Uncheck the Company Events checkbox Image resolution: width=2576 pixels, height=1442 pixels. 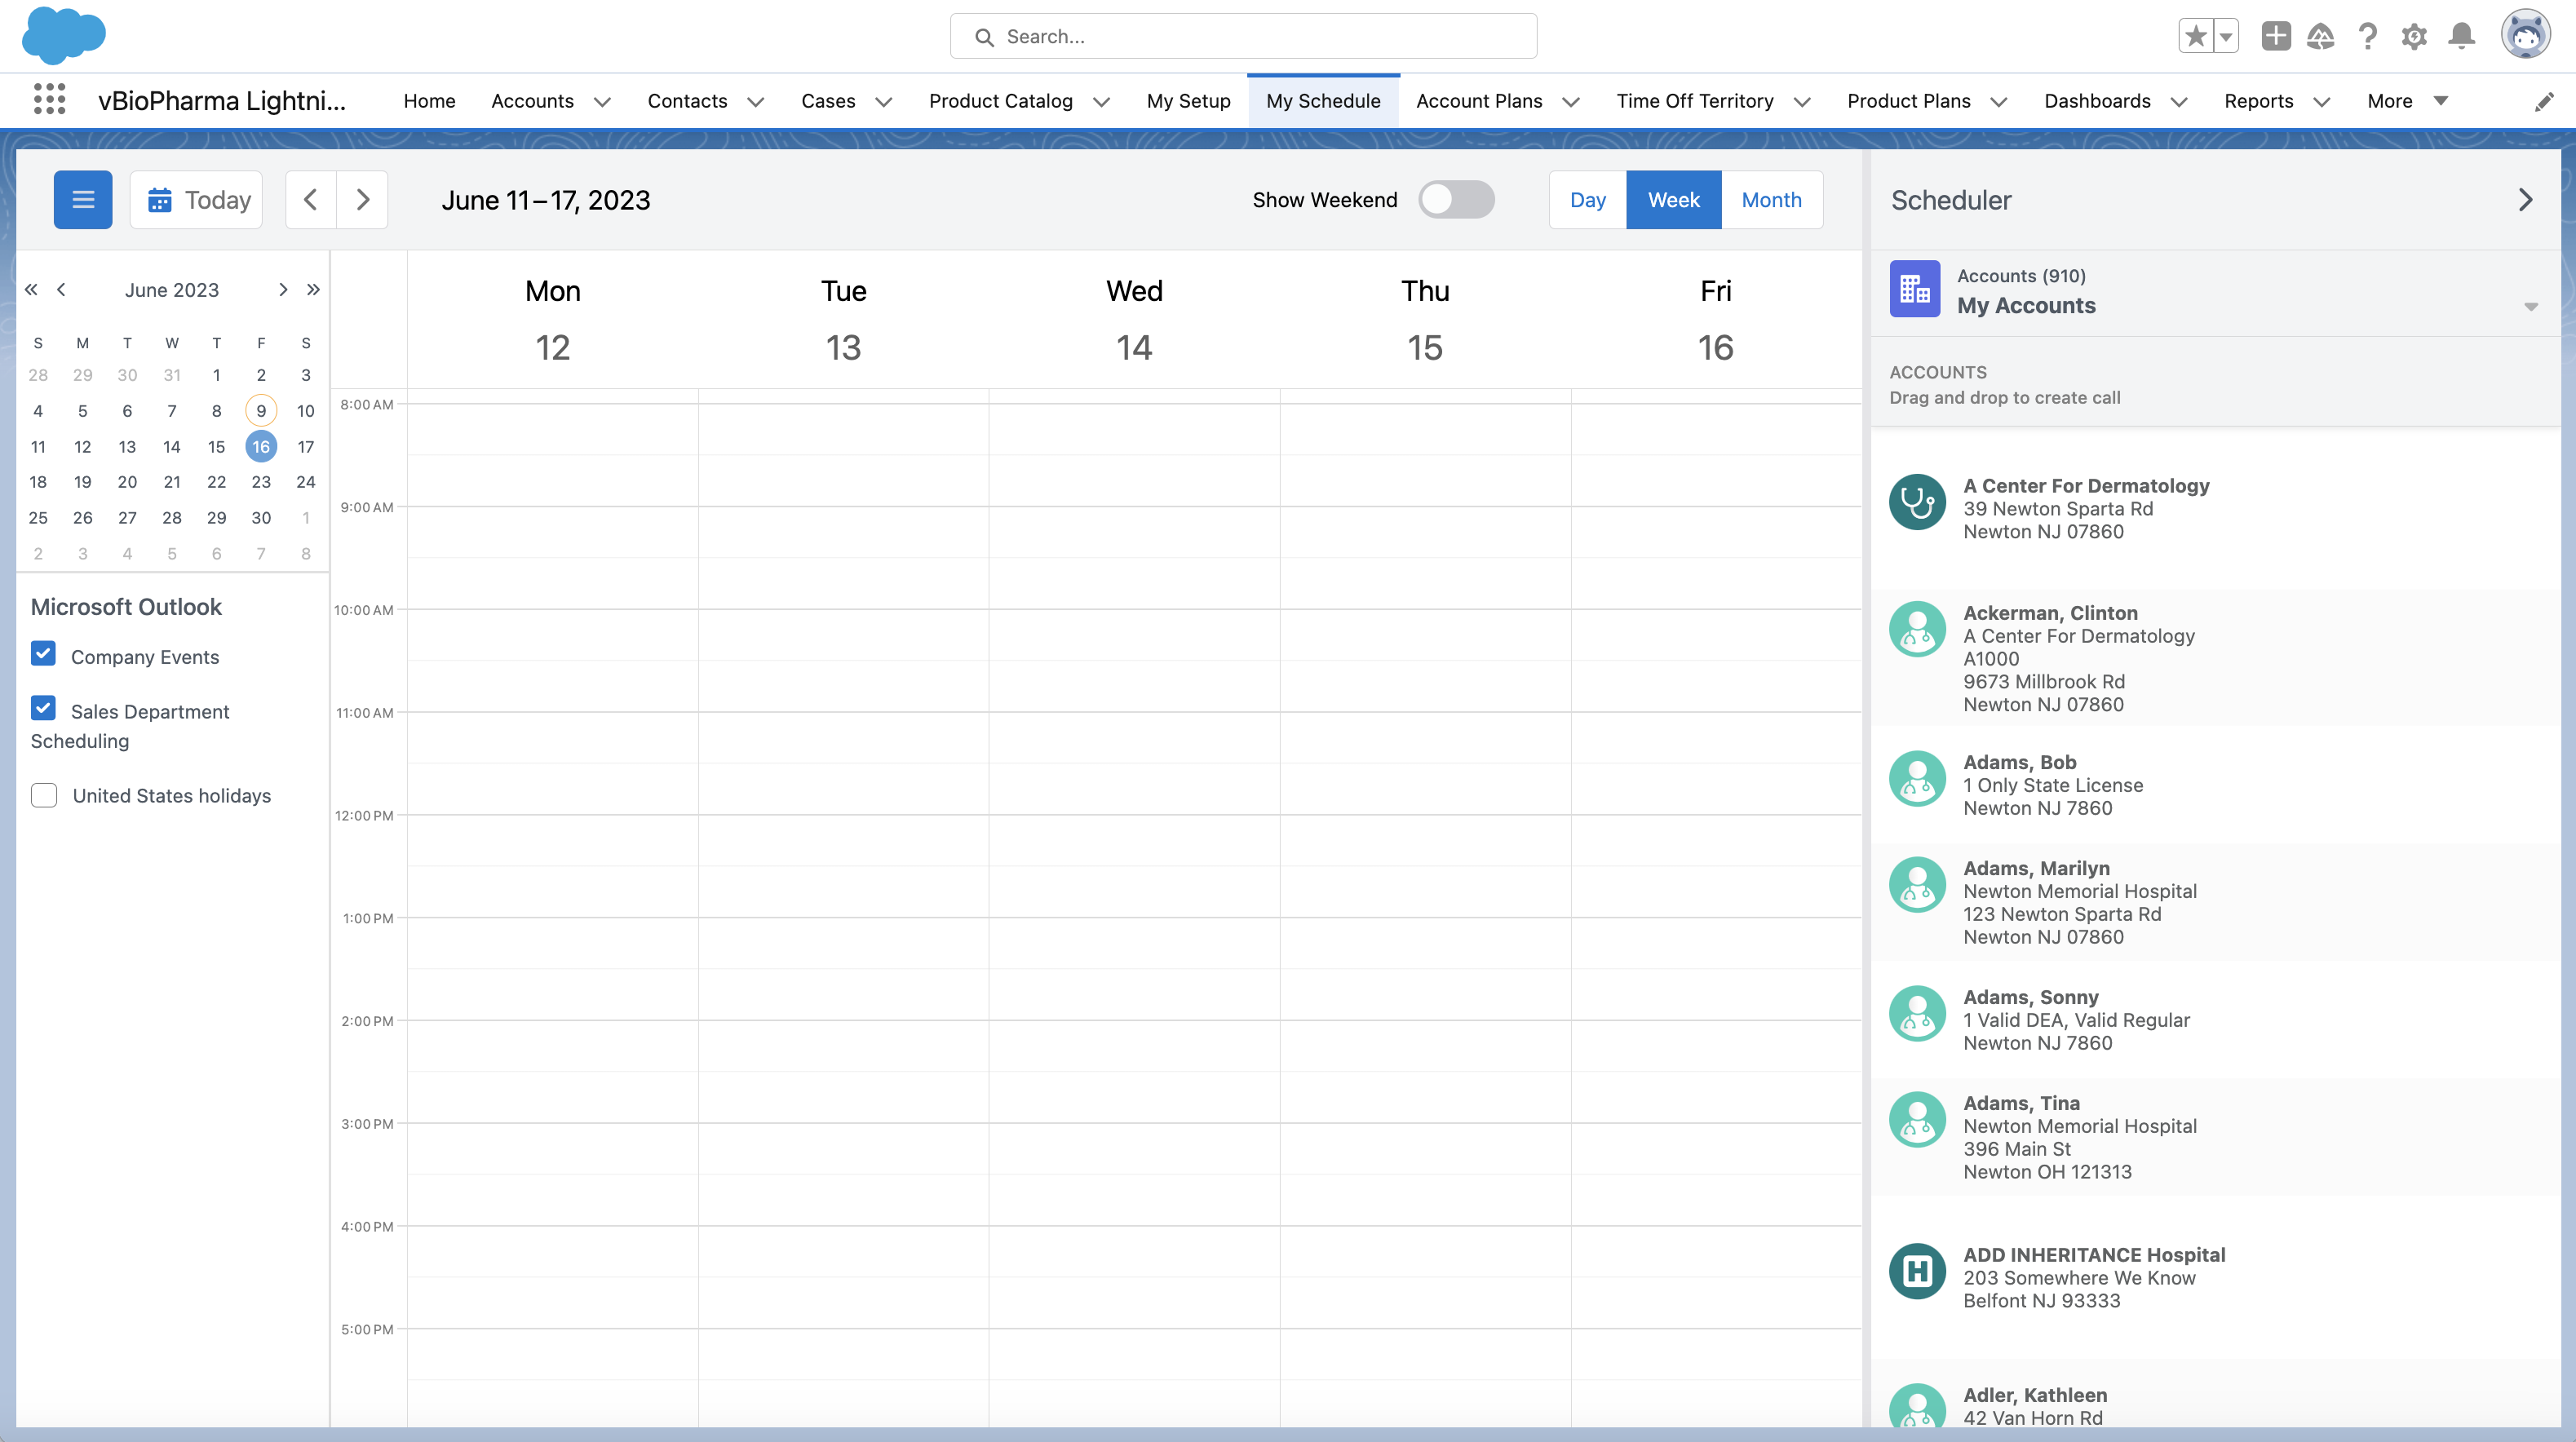(44, 654)
